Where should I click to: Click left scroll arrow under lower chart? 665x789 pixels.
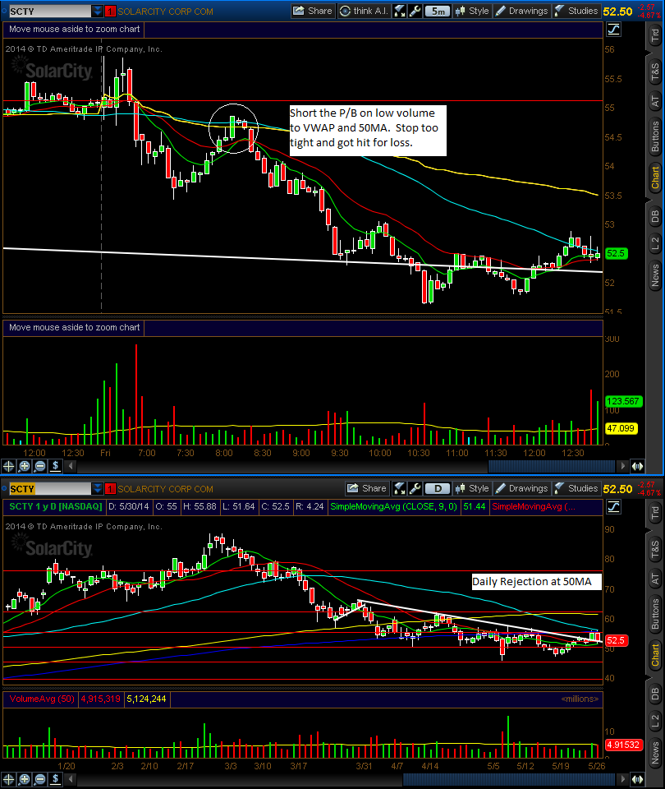pos(71,780)
